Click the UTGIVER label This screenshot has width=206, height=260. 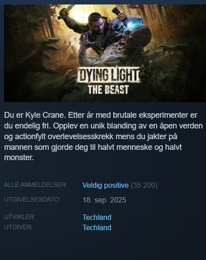click(x=19, y=227)
